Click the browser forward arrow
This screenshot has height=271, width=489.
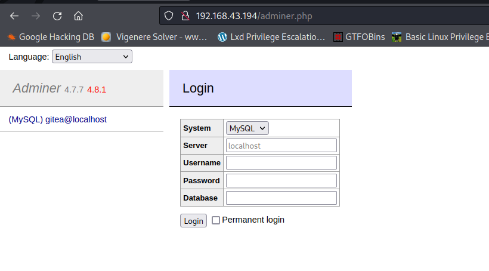[36, 16]
